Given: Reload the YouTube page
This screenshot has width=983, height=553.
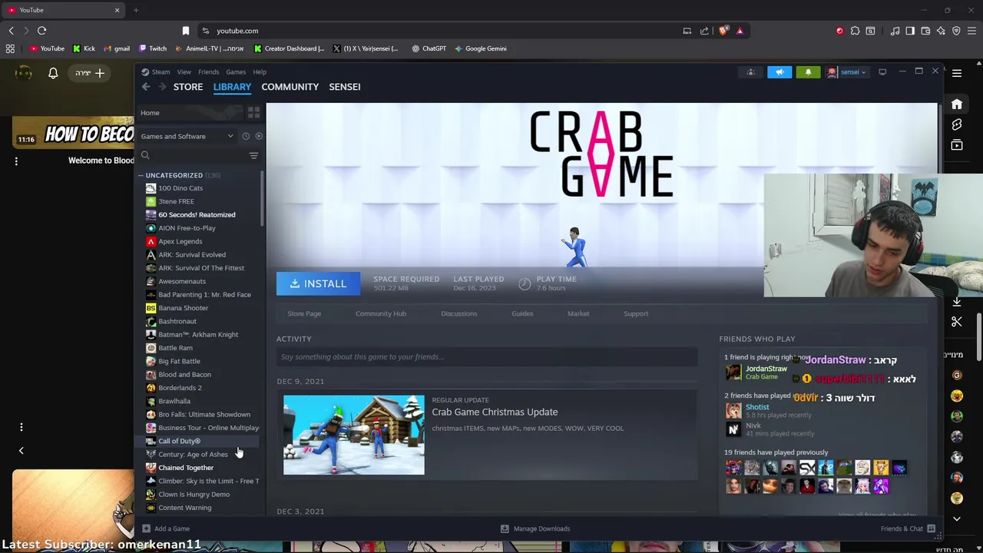Looking at the screenshot, I should [41, 31].
